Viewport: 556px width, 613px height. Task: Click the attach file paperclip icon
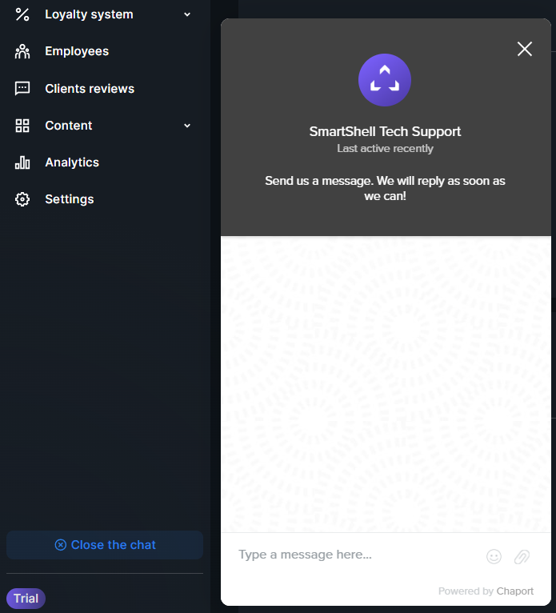pos(522,556)
